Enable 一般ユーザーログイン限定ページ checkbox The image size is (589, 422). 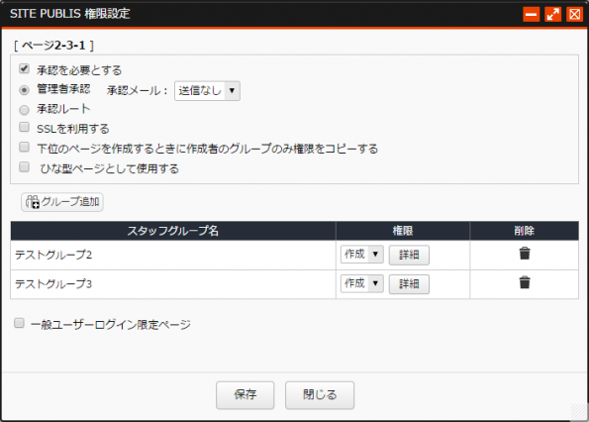point(19,323)
